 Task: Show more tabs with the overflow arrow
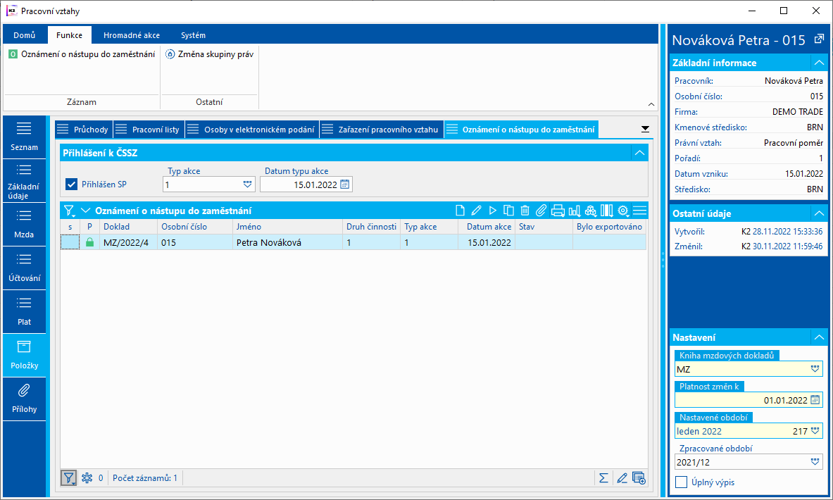tap(645, 129)
